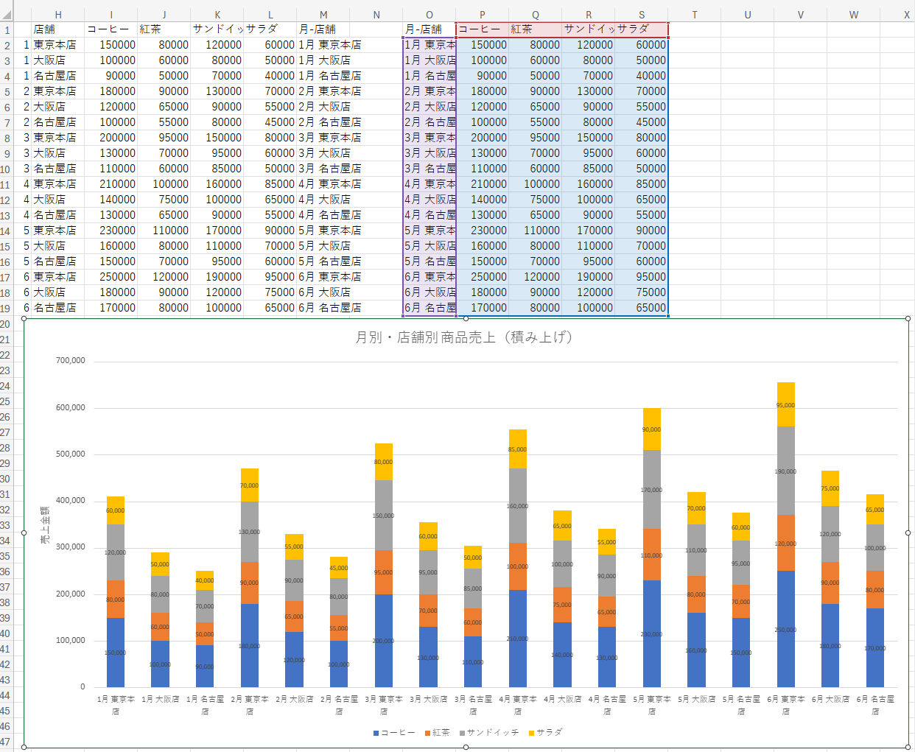Select cell O1 header 月-店舗 in column O

(429, 29)
